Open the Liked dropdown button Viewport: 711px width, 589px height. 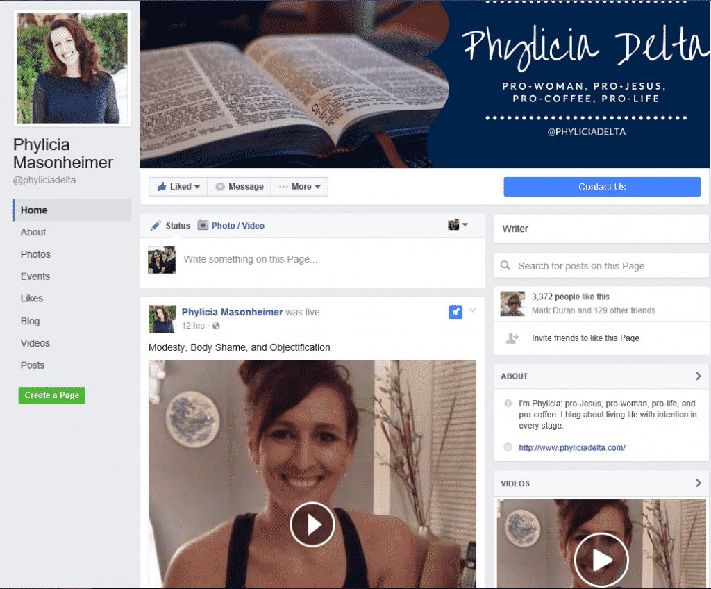click(178, 187)
